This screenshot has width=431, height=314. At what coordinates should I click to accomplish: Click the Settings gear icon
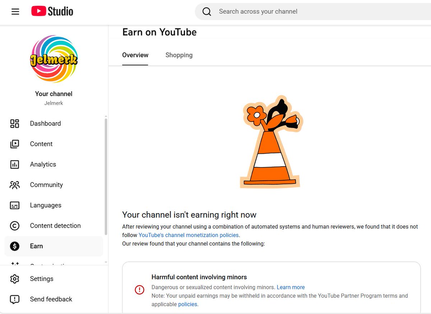pyautogui.click(x=15, y=279)
